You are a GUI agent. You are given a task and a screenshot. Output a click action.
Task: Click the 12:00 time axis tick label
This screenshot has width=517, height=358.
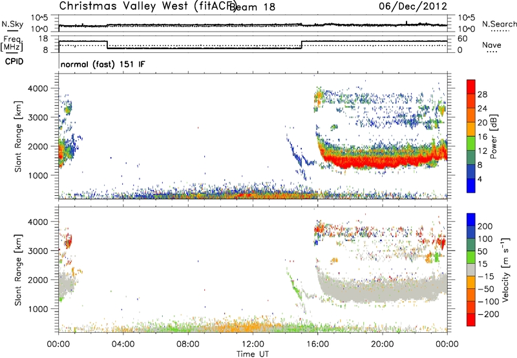pos(253,344)
